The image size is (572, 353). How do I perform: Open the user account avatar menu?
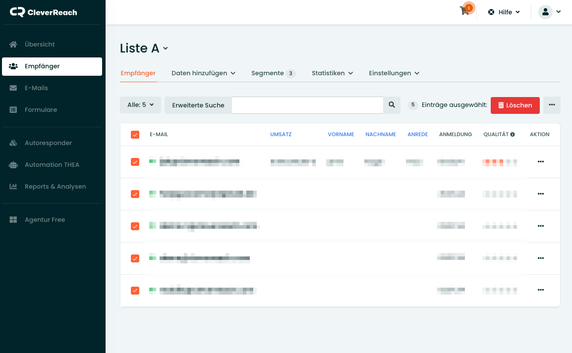coord(545,12)
